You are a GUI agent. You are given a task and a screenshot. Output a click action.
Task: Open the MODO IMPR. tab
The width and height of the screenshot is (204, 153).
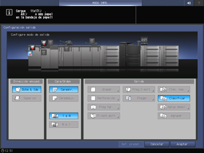(100, 3)
